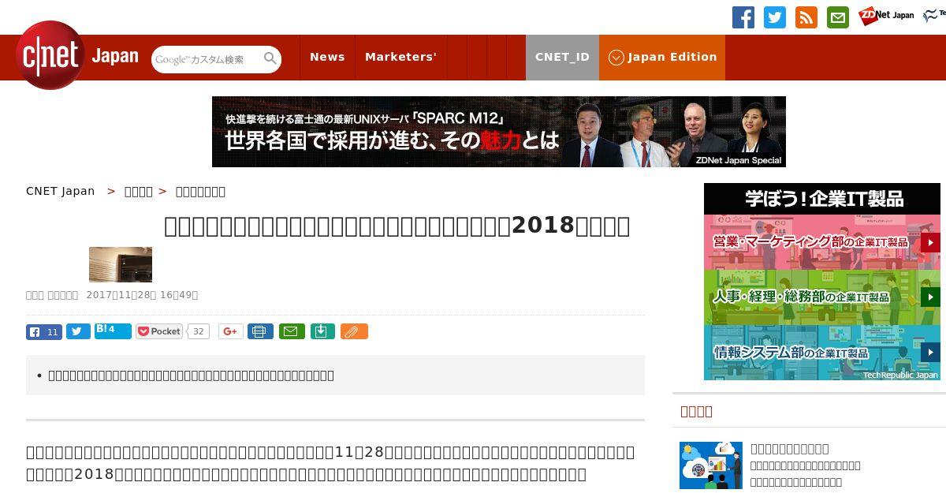Bookmark with Hatena B! button
The height and width of the screenshot is (497, 946).
click(113, 331)
